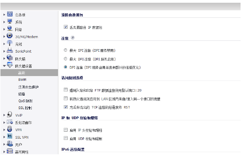
Task: Click the VPN padlock icon
Action: pos(10,129)
